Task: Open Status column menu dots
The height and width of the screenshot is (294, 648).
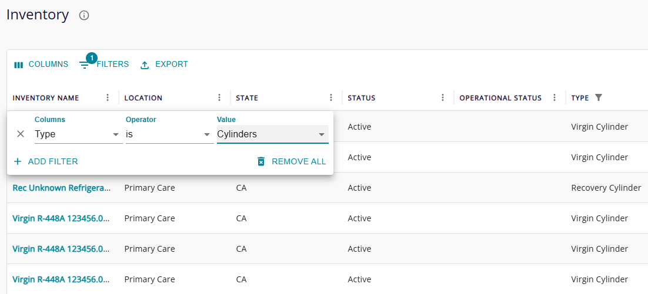Action: click(443, 98)
